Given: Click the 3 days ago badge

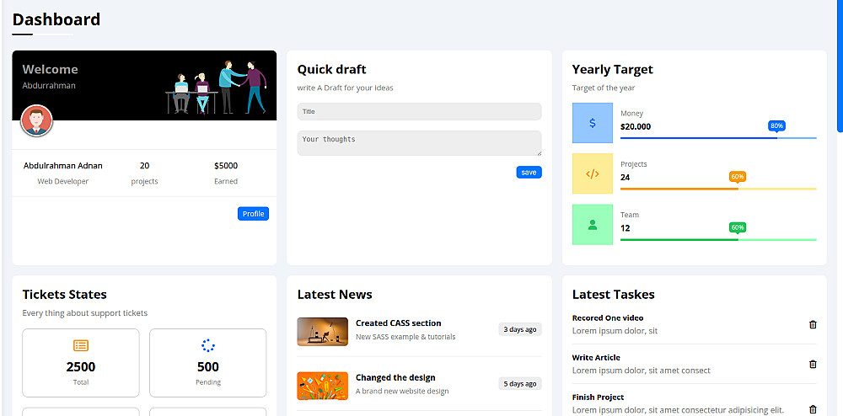Looking at the screenshot, I should tap(520, 329).
